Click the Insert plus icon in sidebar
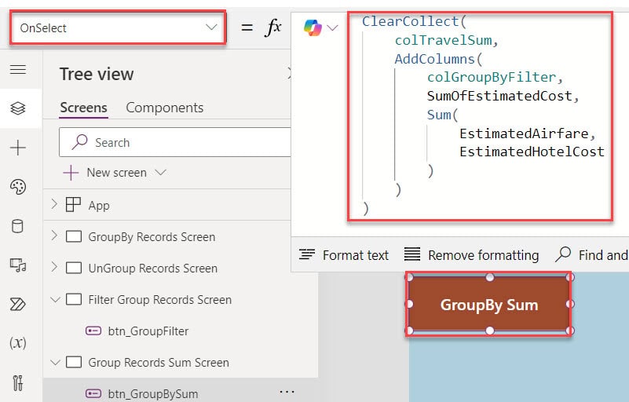 pyautogui.click(x=18, y=148)
